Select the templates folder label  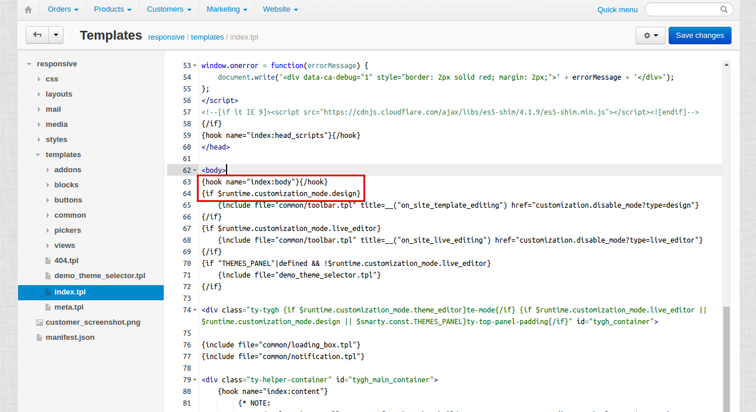coord(63,155)
